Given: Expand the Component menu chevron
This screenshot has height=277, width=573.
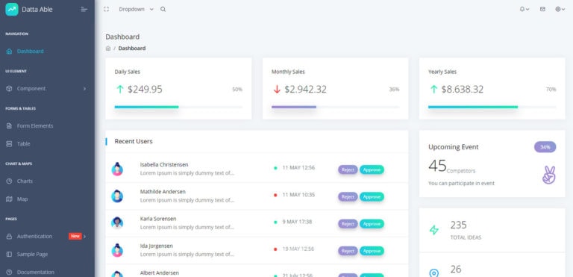Looking at the screenshot, I should [x=84, y=89].
